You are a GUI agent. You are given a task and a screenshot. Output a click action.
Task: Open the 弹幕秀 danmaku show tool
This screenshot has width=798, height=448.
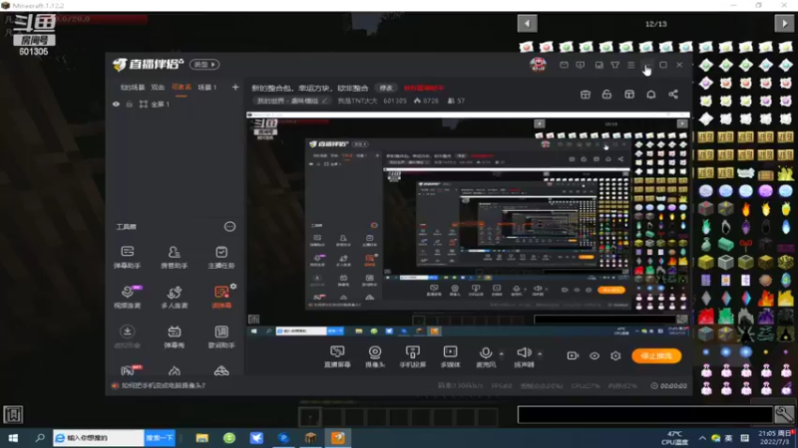pos(174,336)
